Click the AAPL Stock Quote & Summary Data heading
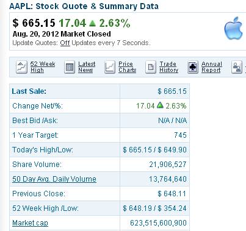The width and height of the screenshot is (246, 231). [84, 6]
